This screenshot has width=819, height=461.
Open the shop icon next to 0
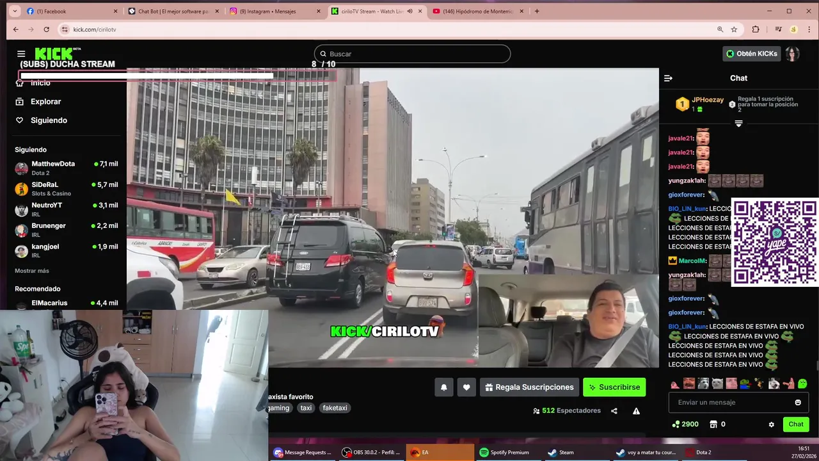click(713, 425)
